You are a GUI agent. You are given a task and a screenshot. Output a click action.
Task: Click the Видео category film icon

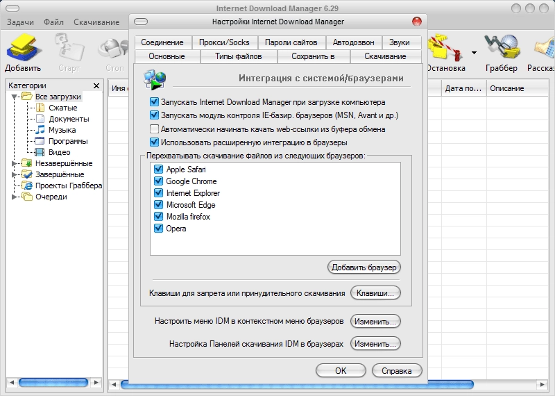pyautogui.click(x=40, y=152)
